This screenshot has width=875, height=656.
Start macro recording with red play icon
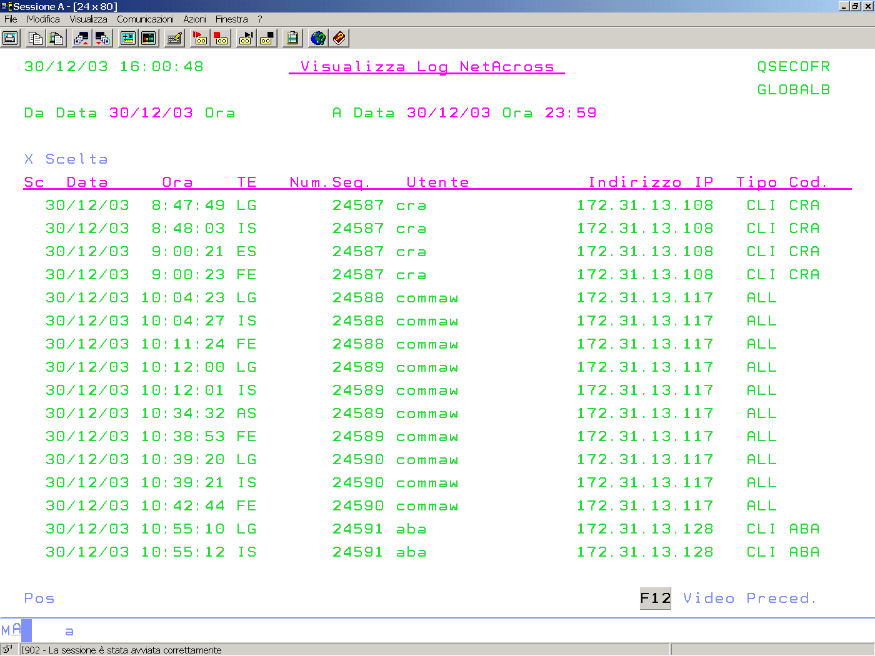tap(200, 38)
